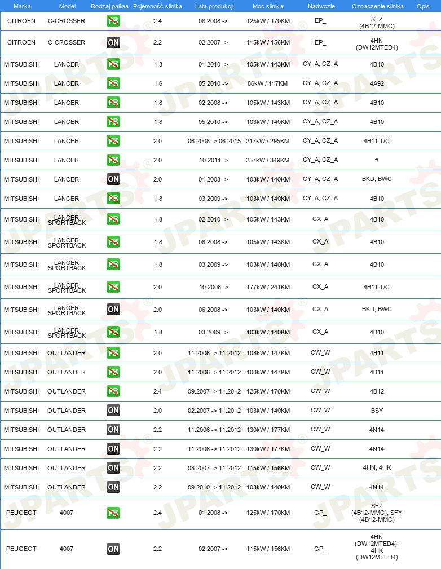This screenshot has width=441, height=569.
Task: Click the Pojemność silnika column header
Action: pyautogui.click(x=157, y=6)
